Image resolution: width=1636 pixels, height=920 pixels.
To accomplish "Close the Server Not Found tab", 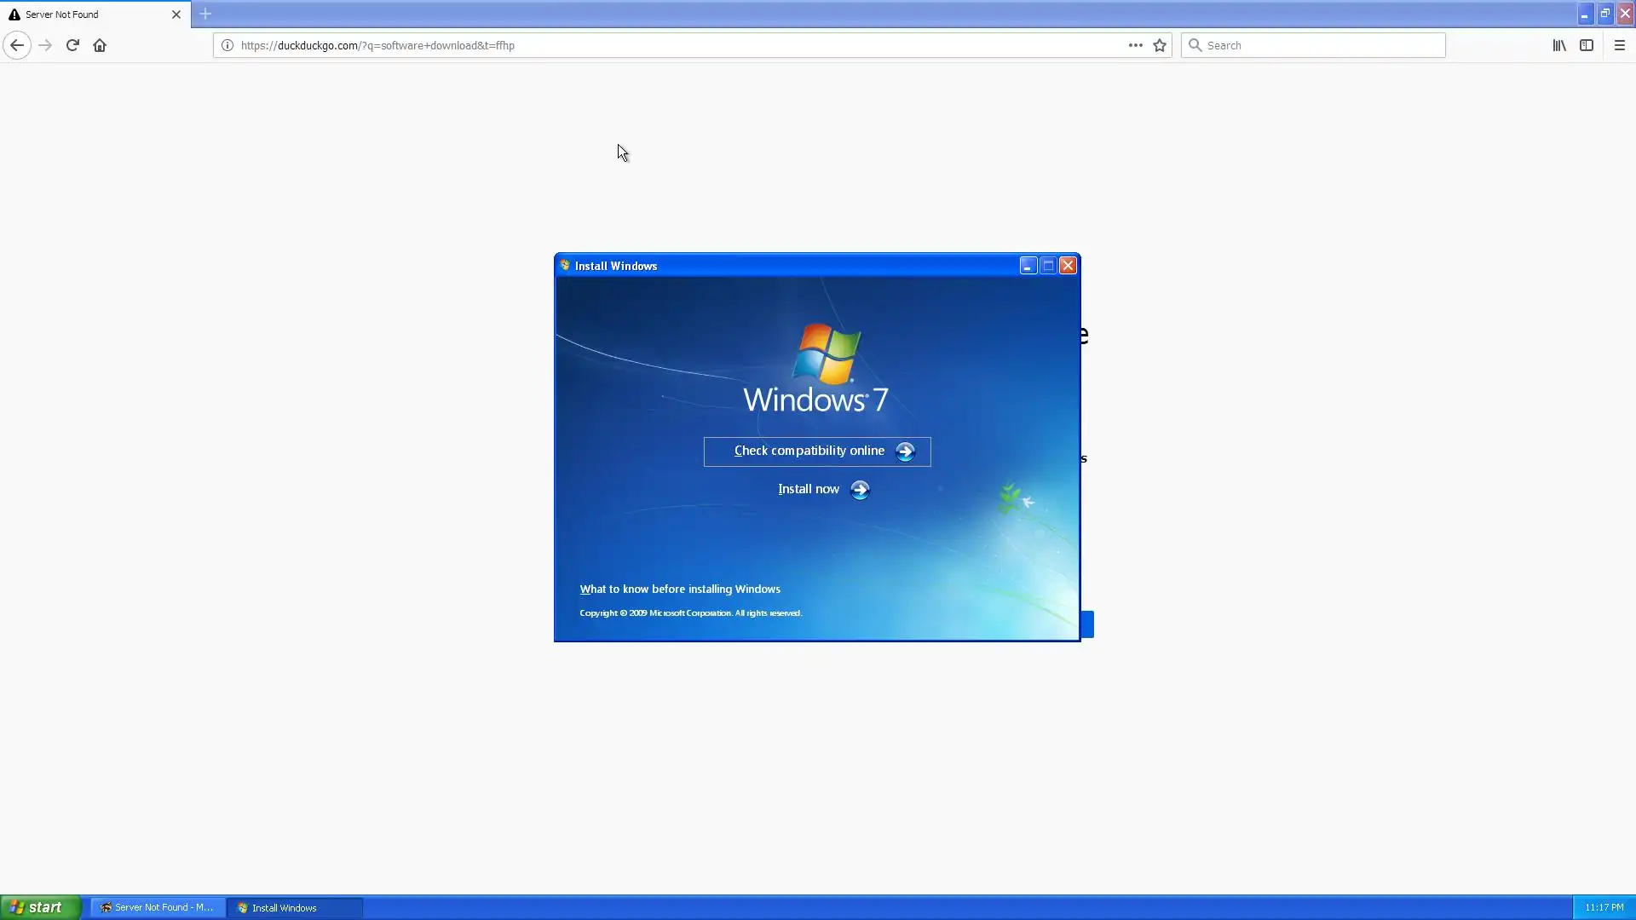I will pos(176,14).
